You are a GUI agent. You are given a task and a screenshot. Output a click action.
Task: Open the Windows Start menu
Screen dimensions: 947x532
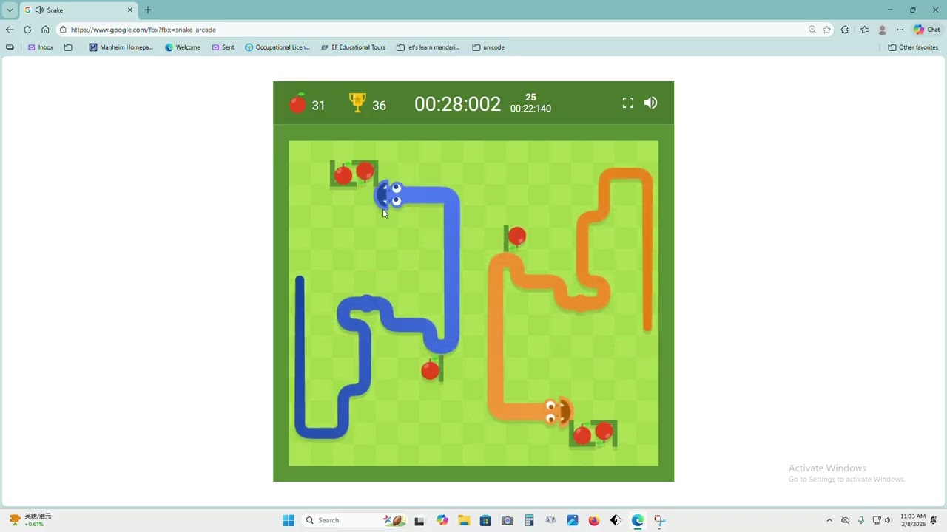[288, 520]
